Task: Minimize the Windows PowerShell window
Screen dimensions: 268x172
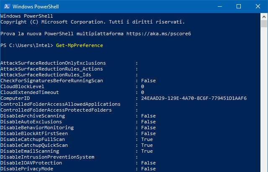Action: pos(220,6)
